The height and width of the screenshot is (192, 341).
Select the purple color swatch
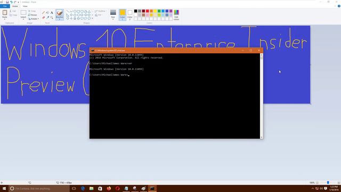[x=170, y=11]
